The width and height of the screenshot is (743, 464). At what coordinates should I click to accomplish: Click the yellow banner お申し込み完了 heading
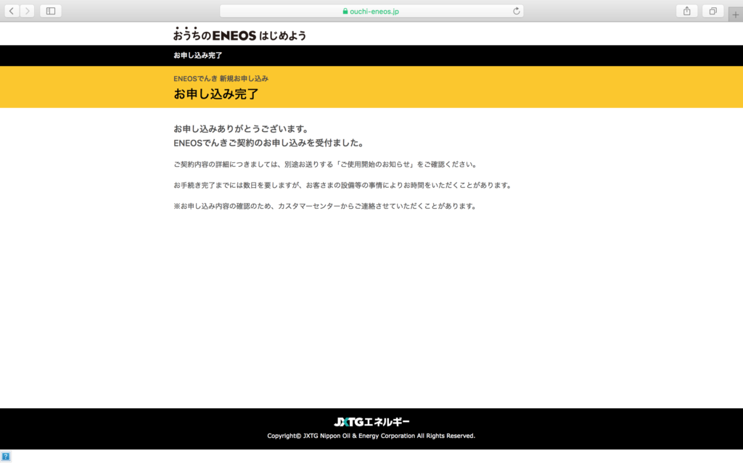tap(216, 94)
